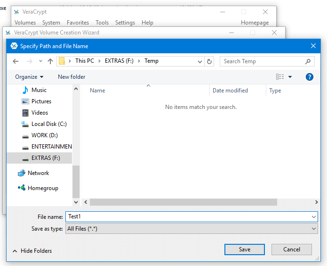Click the Save button
This screenshot has height=266, width=327.
245,249
